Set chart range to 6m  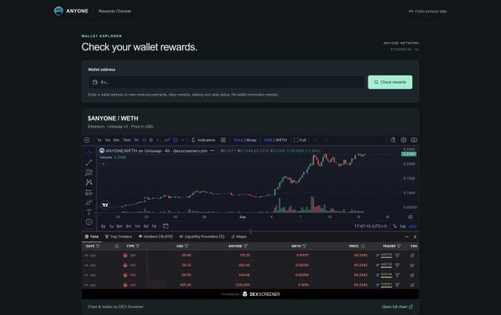[119, 226]
